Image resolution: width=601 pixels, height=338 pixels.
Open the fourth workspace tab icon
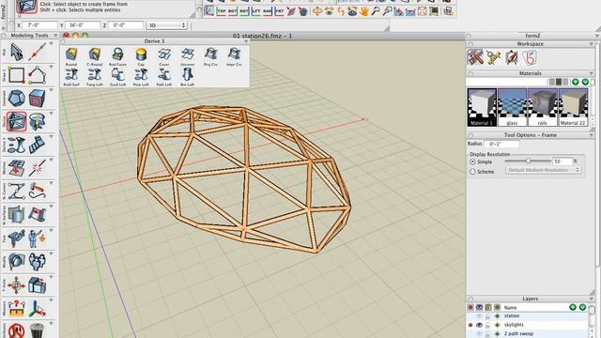coord(530,57)
